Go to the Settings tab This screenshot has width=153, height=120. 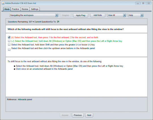click(35, 9)
